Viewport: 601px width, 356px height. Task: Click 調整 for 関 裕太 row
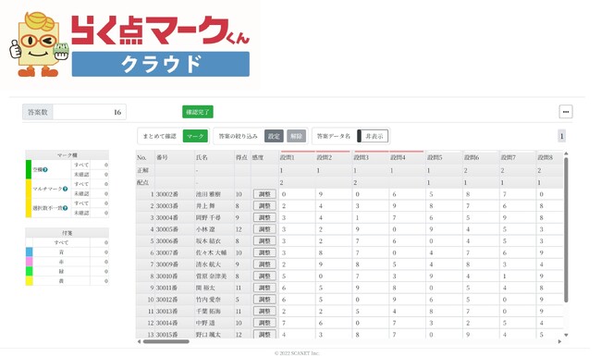[x=264, y=288]
